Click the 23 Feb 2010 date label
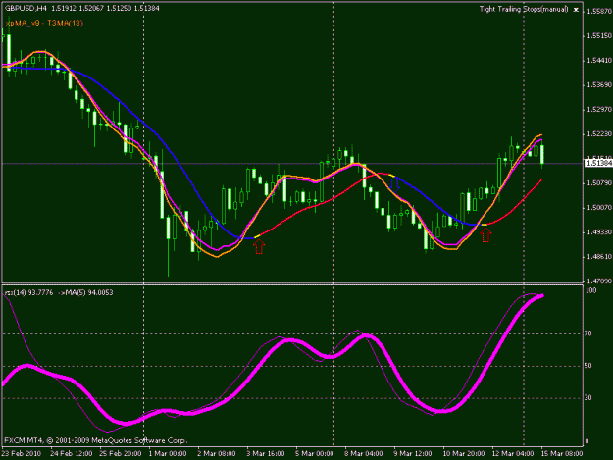 click(22, 453)
